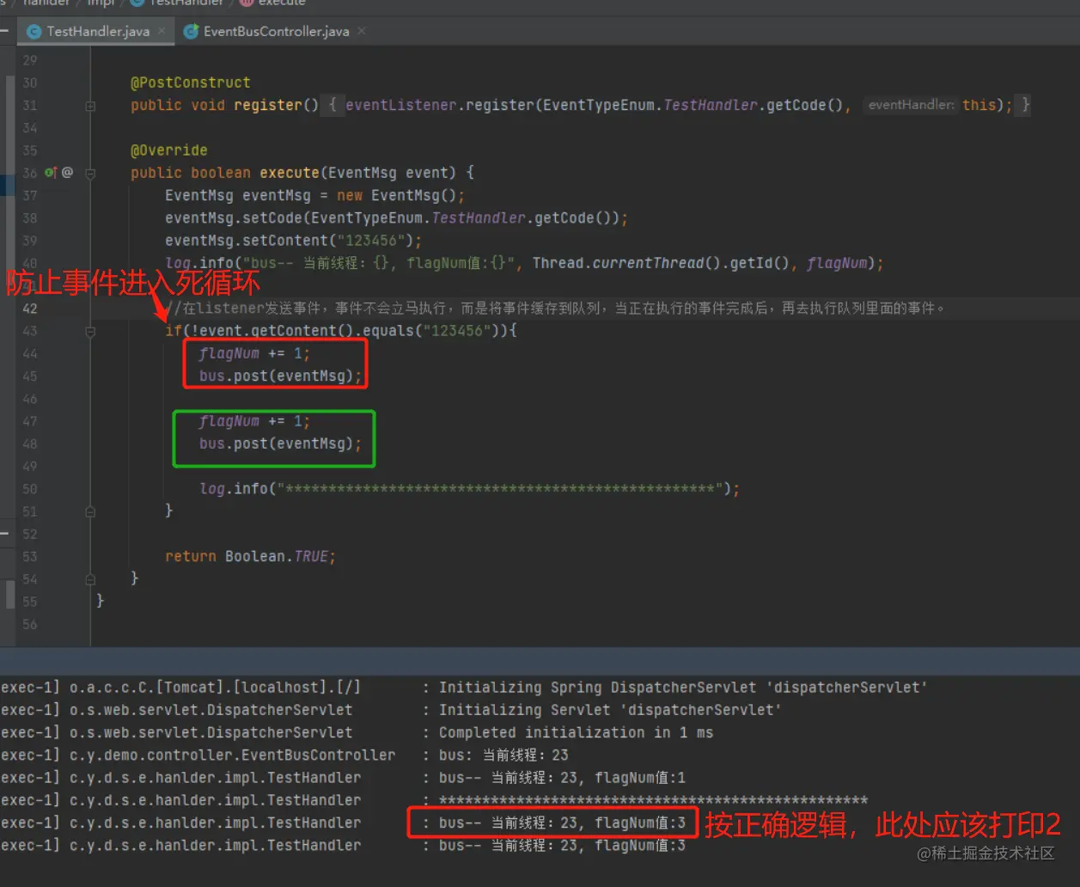Click the Chinese comment on line 42
1080x887 pixels.
pos(555,309)
